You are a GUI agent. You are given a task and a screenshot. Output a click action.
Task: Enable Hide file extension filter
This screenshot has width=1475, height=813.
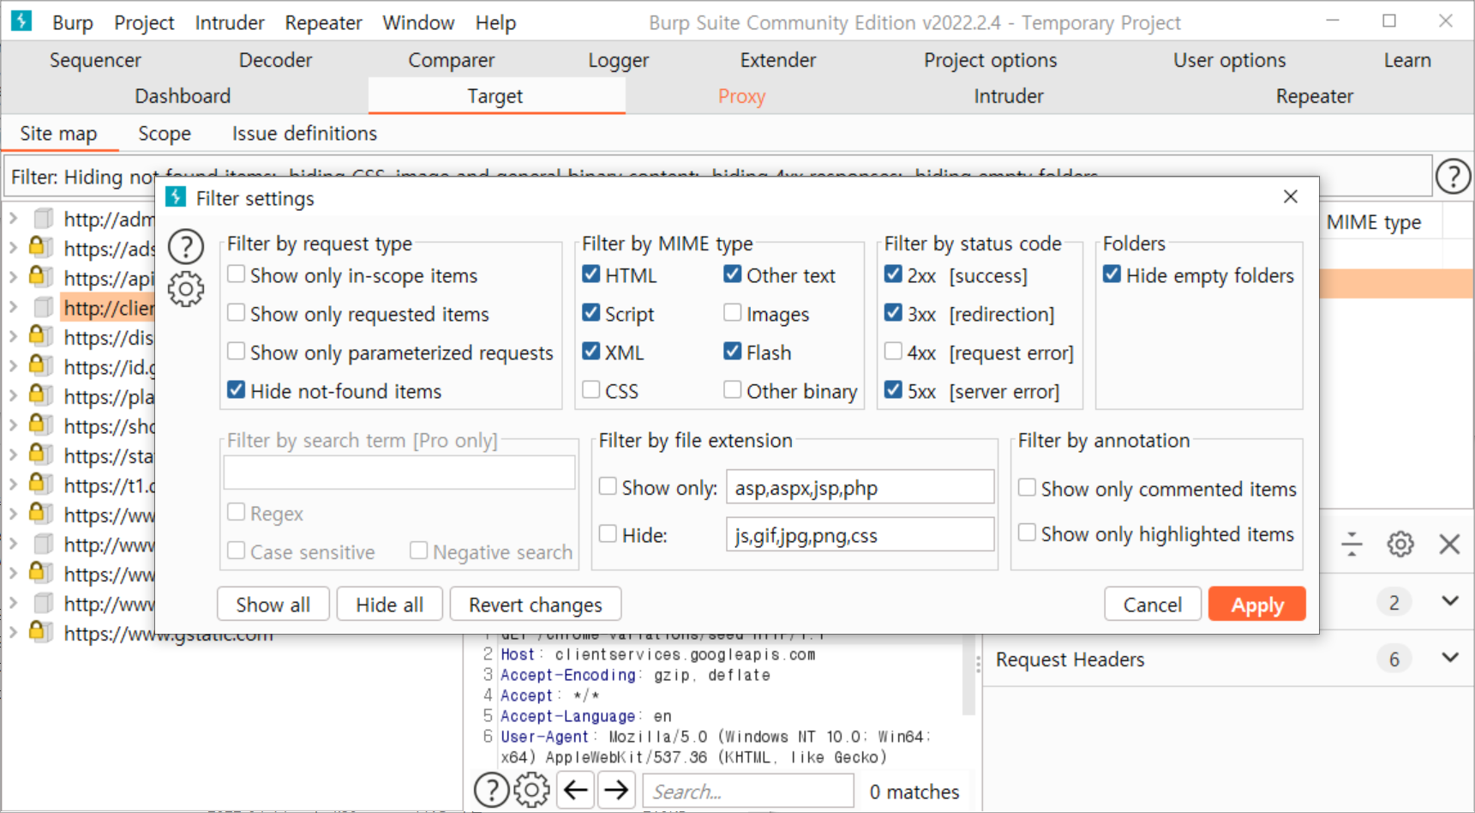coord(608,534)
